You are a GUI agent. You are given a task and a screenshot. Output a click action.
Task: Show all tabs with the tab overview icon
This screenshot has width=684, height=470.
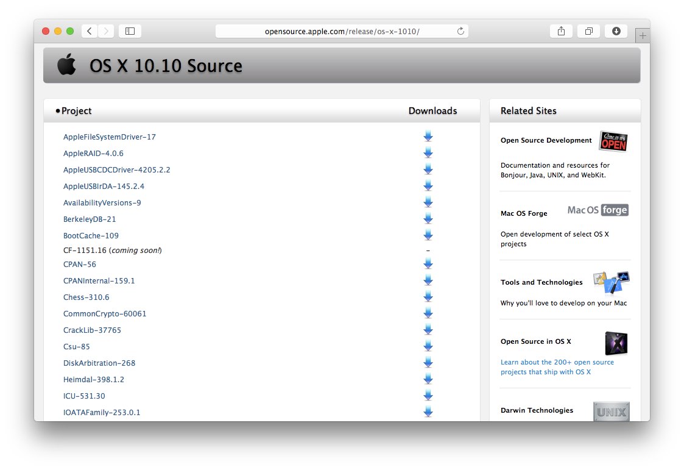click(x=588, y=31)
